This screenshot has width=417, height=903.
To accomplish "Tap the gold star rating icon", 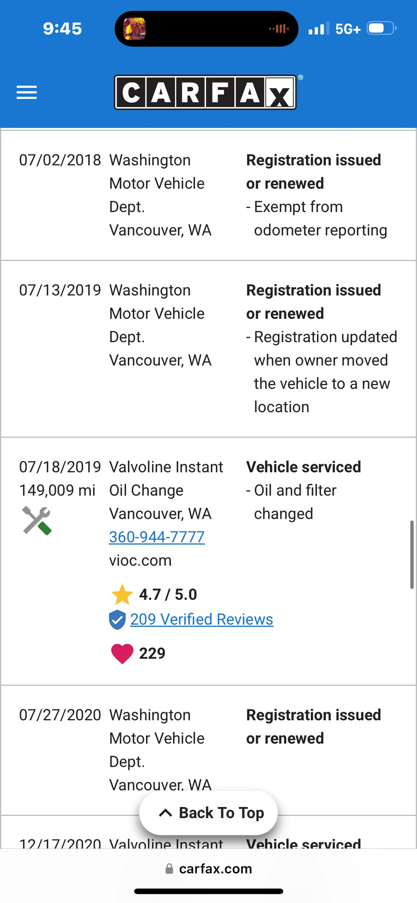I will [x=122, y=595].
